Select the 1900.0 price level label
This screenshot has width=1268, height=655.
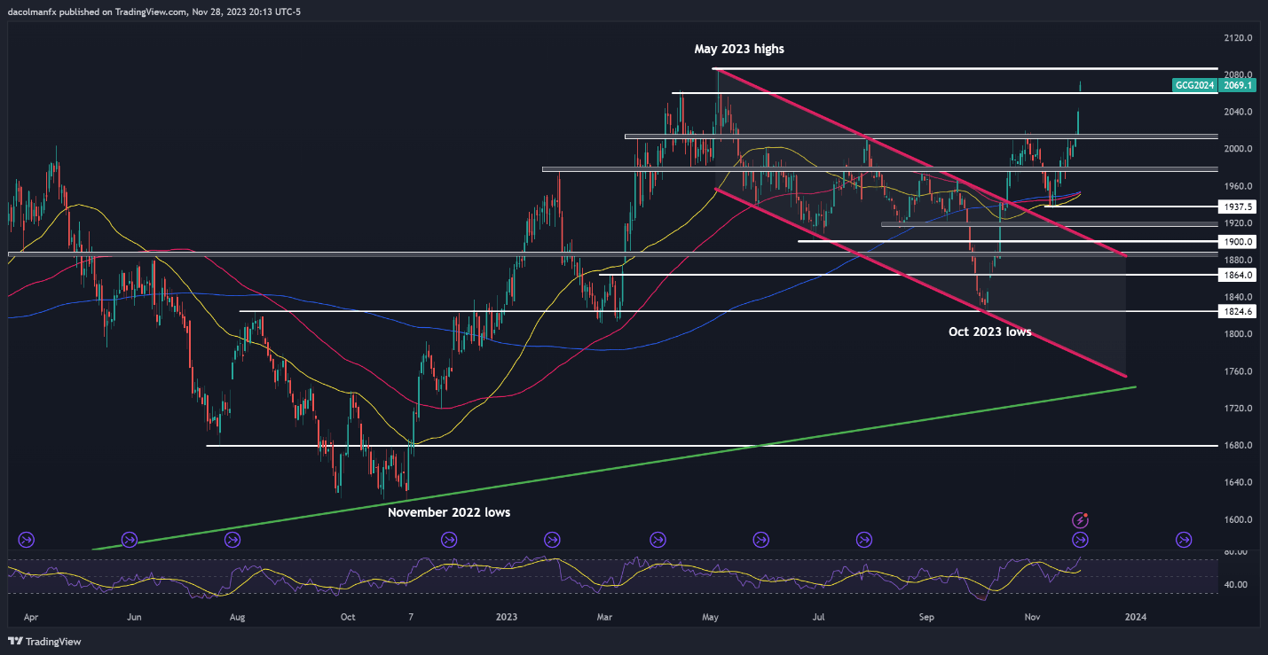(1238, 241)
